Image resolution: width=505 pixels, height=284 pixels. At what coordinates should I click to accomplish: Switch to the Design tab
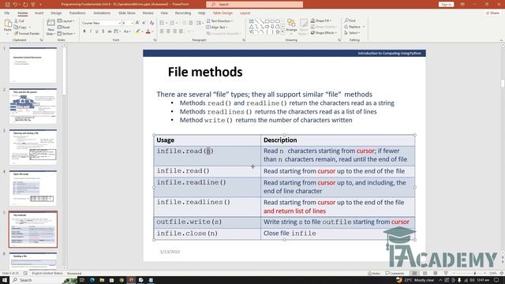pos(56,13)
